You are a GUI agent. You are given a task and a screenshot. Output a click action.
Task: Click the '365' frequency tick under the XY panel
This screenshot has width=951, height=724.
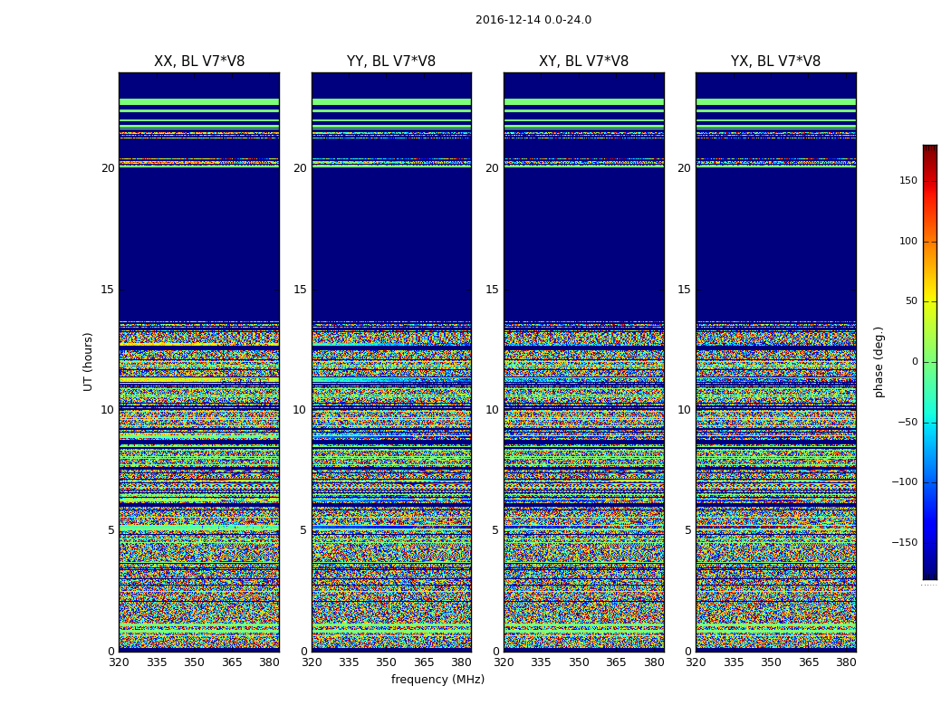click(616, 662)
